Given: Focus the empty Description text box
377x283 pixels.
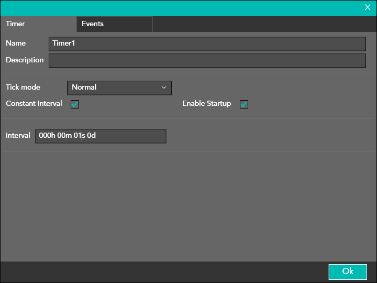Looking at the screenshot, I should (207, 60).
